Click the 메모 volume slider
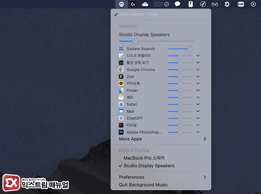The height and width of the screenshot is (194, 261). click(x=180, y=97)
